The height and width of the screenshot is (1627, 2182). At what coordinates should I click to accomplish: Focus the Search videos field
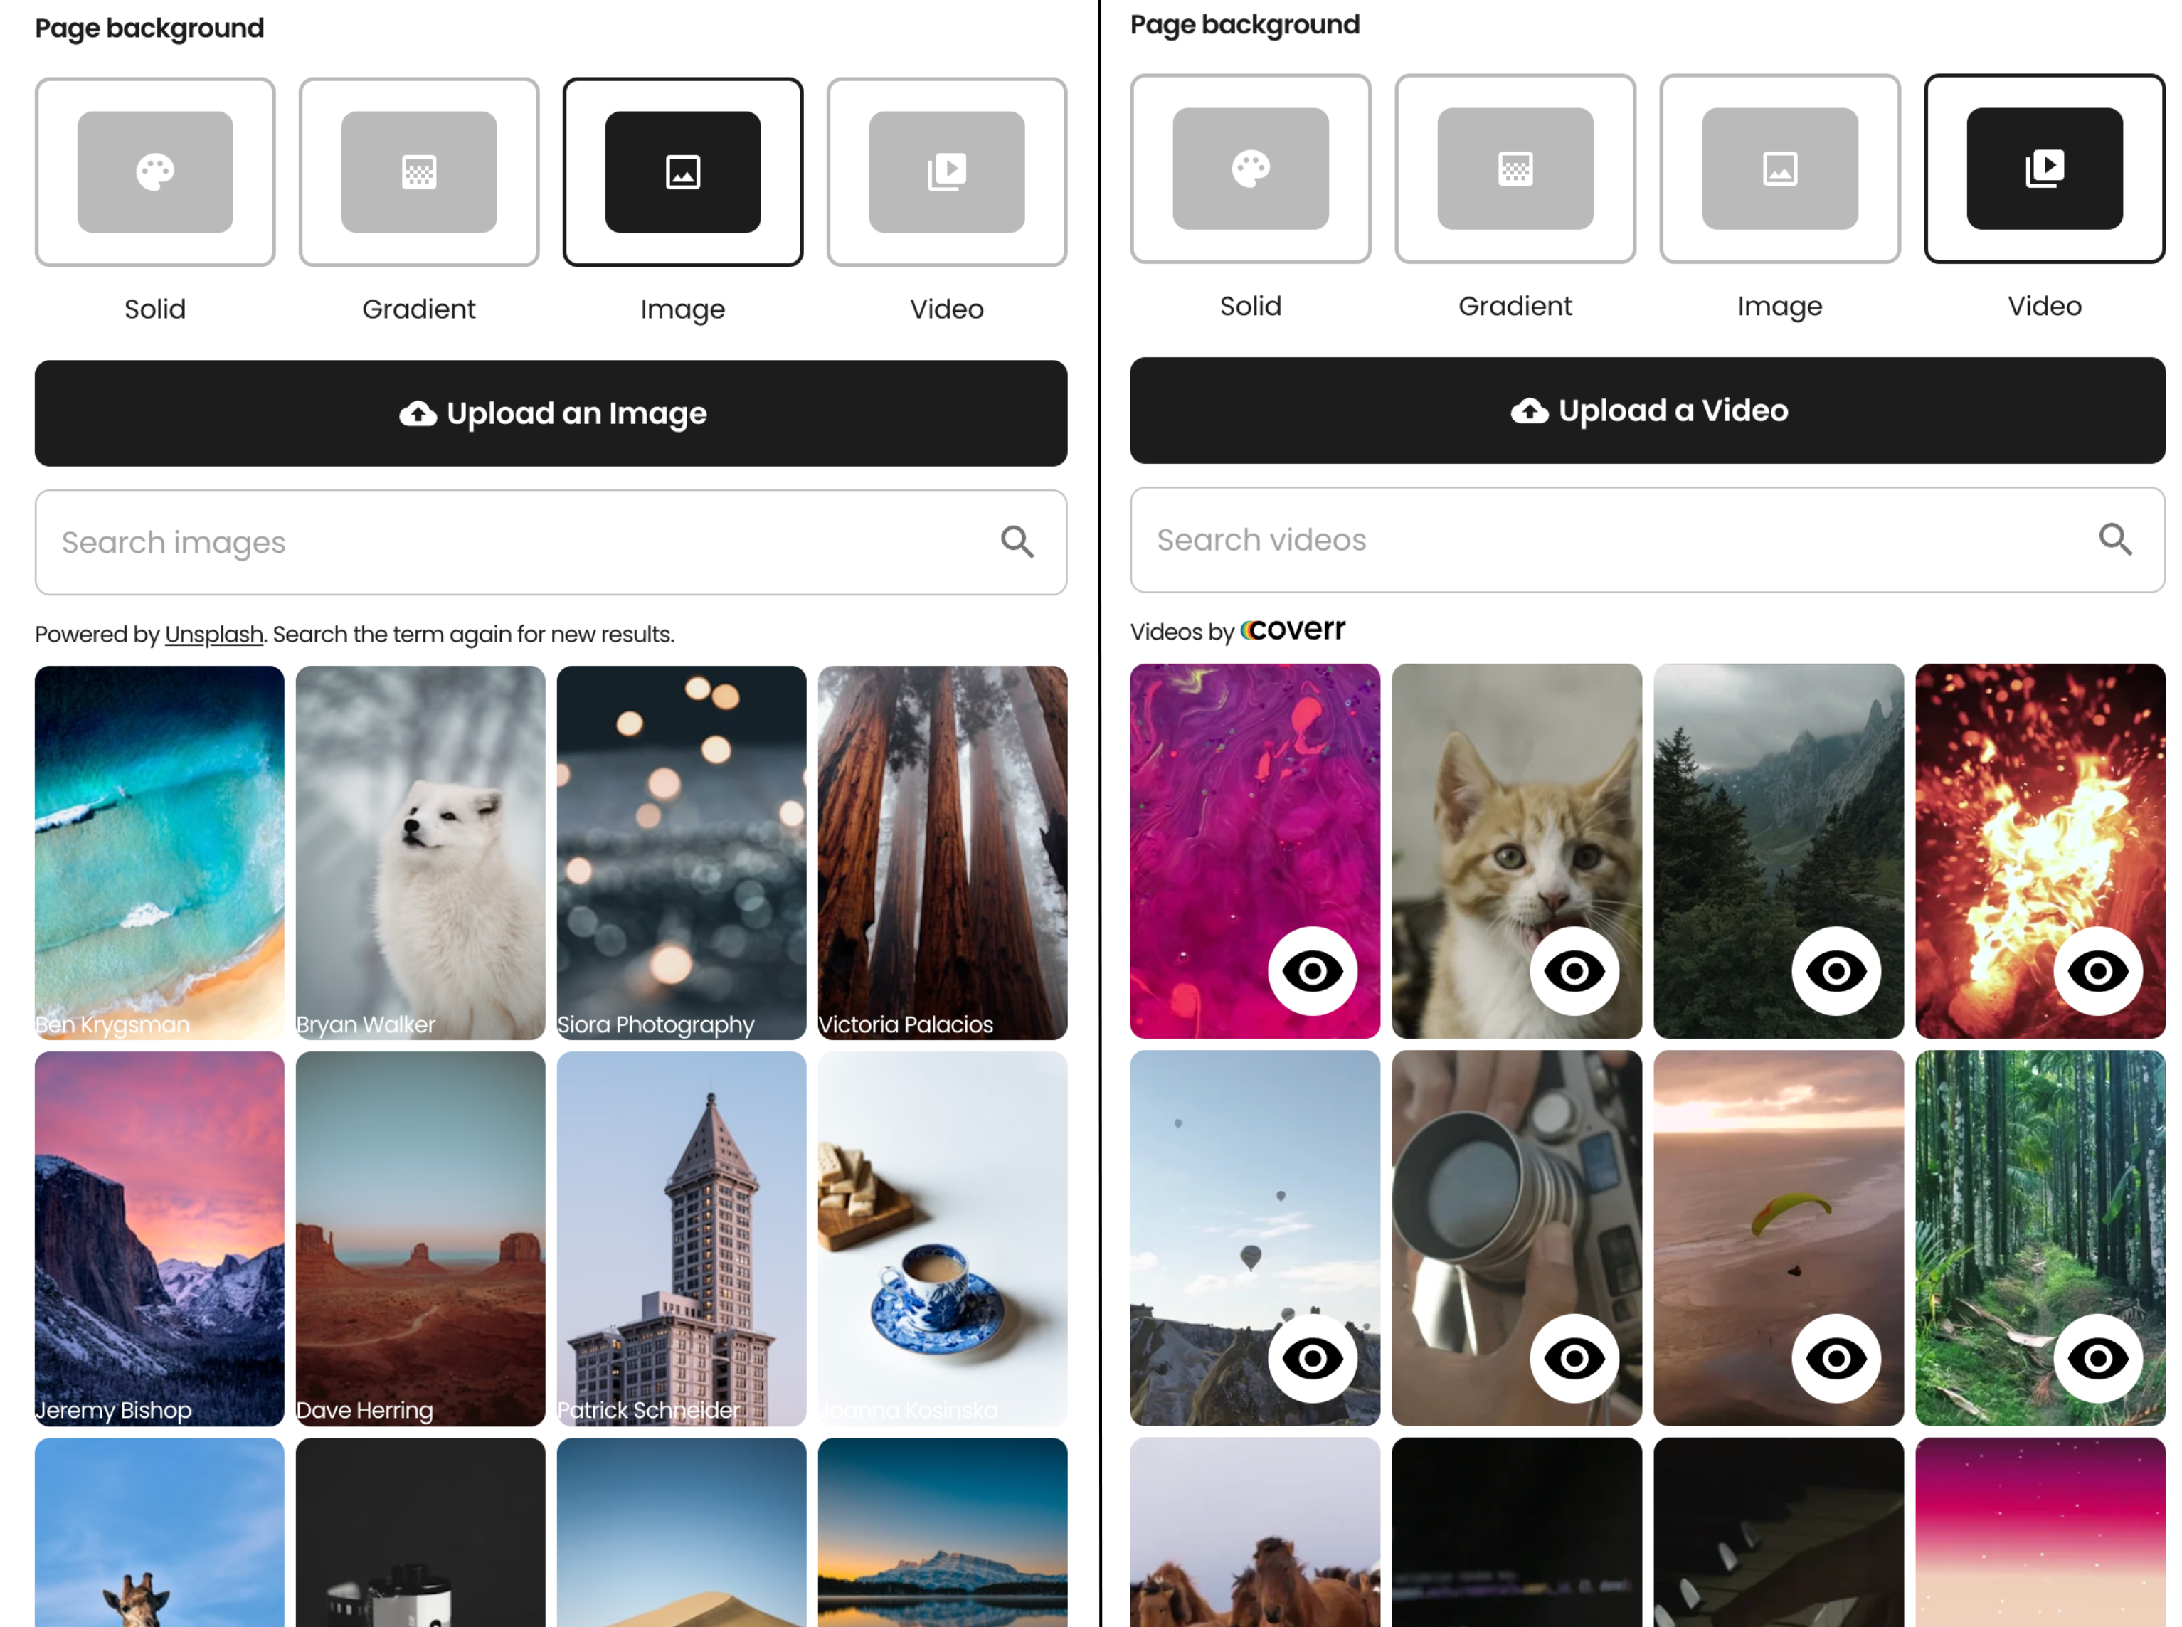1647,540
